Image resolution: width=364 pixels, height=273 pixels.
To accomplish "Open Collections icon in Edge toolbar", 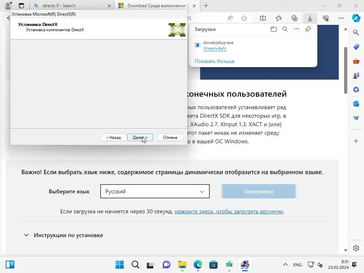I will (x=294, y=18).
